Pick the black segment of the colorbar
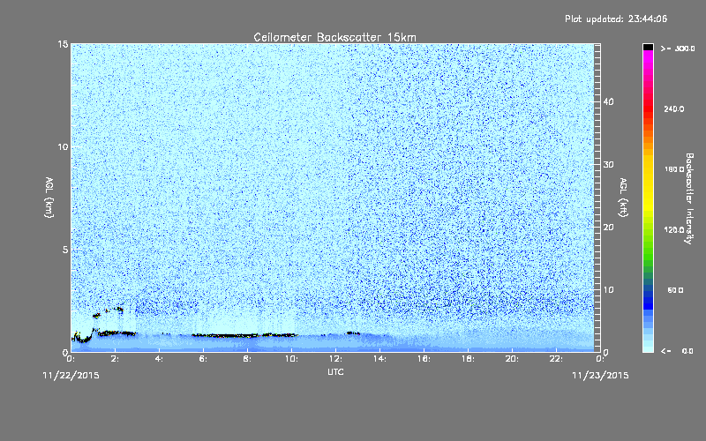The height and width of the screenshot is (441, 706). point(648,47)
